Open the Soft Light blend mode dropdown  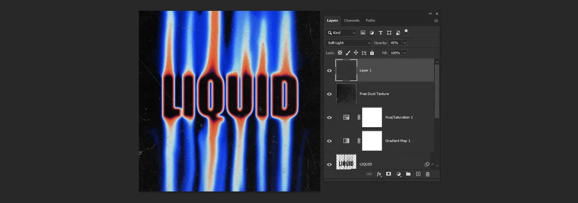(349, 43)
